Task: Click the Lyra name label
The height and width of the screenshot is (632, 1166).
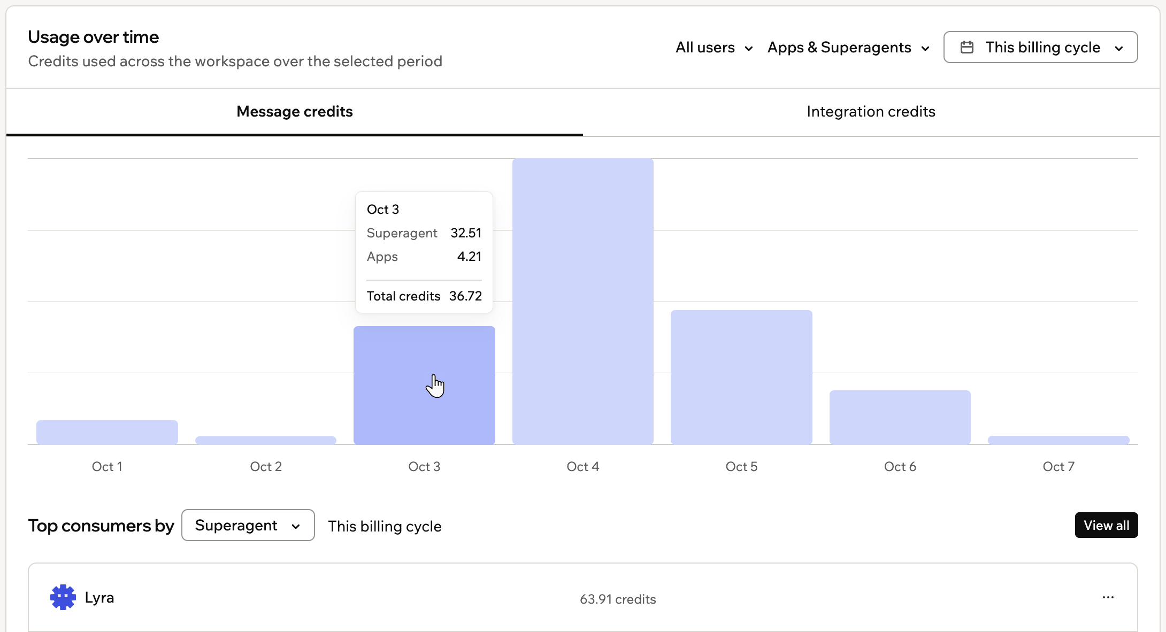Action: 99,598
